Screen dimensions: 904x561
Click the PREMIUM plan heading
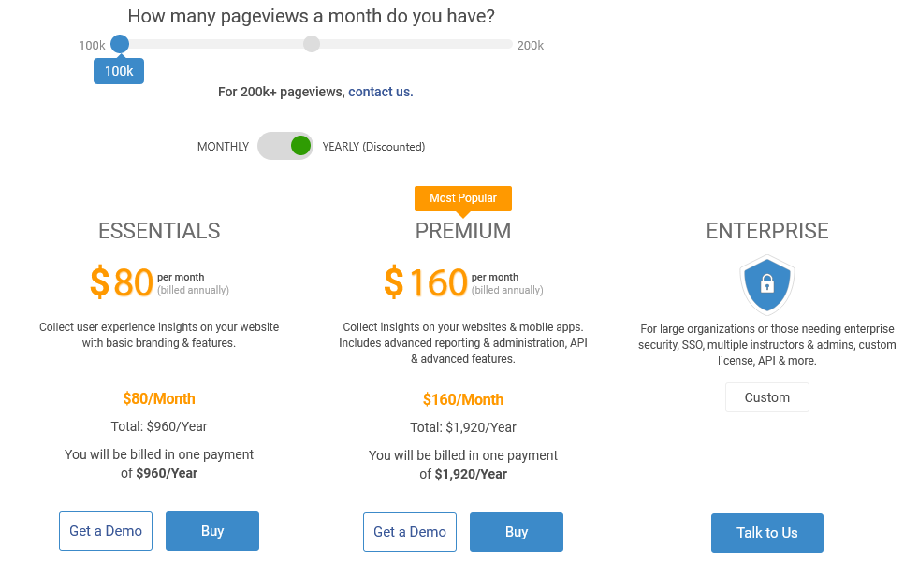(x=463, y=231)
